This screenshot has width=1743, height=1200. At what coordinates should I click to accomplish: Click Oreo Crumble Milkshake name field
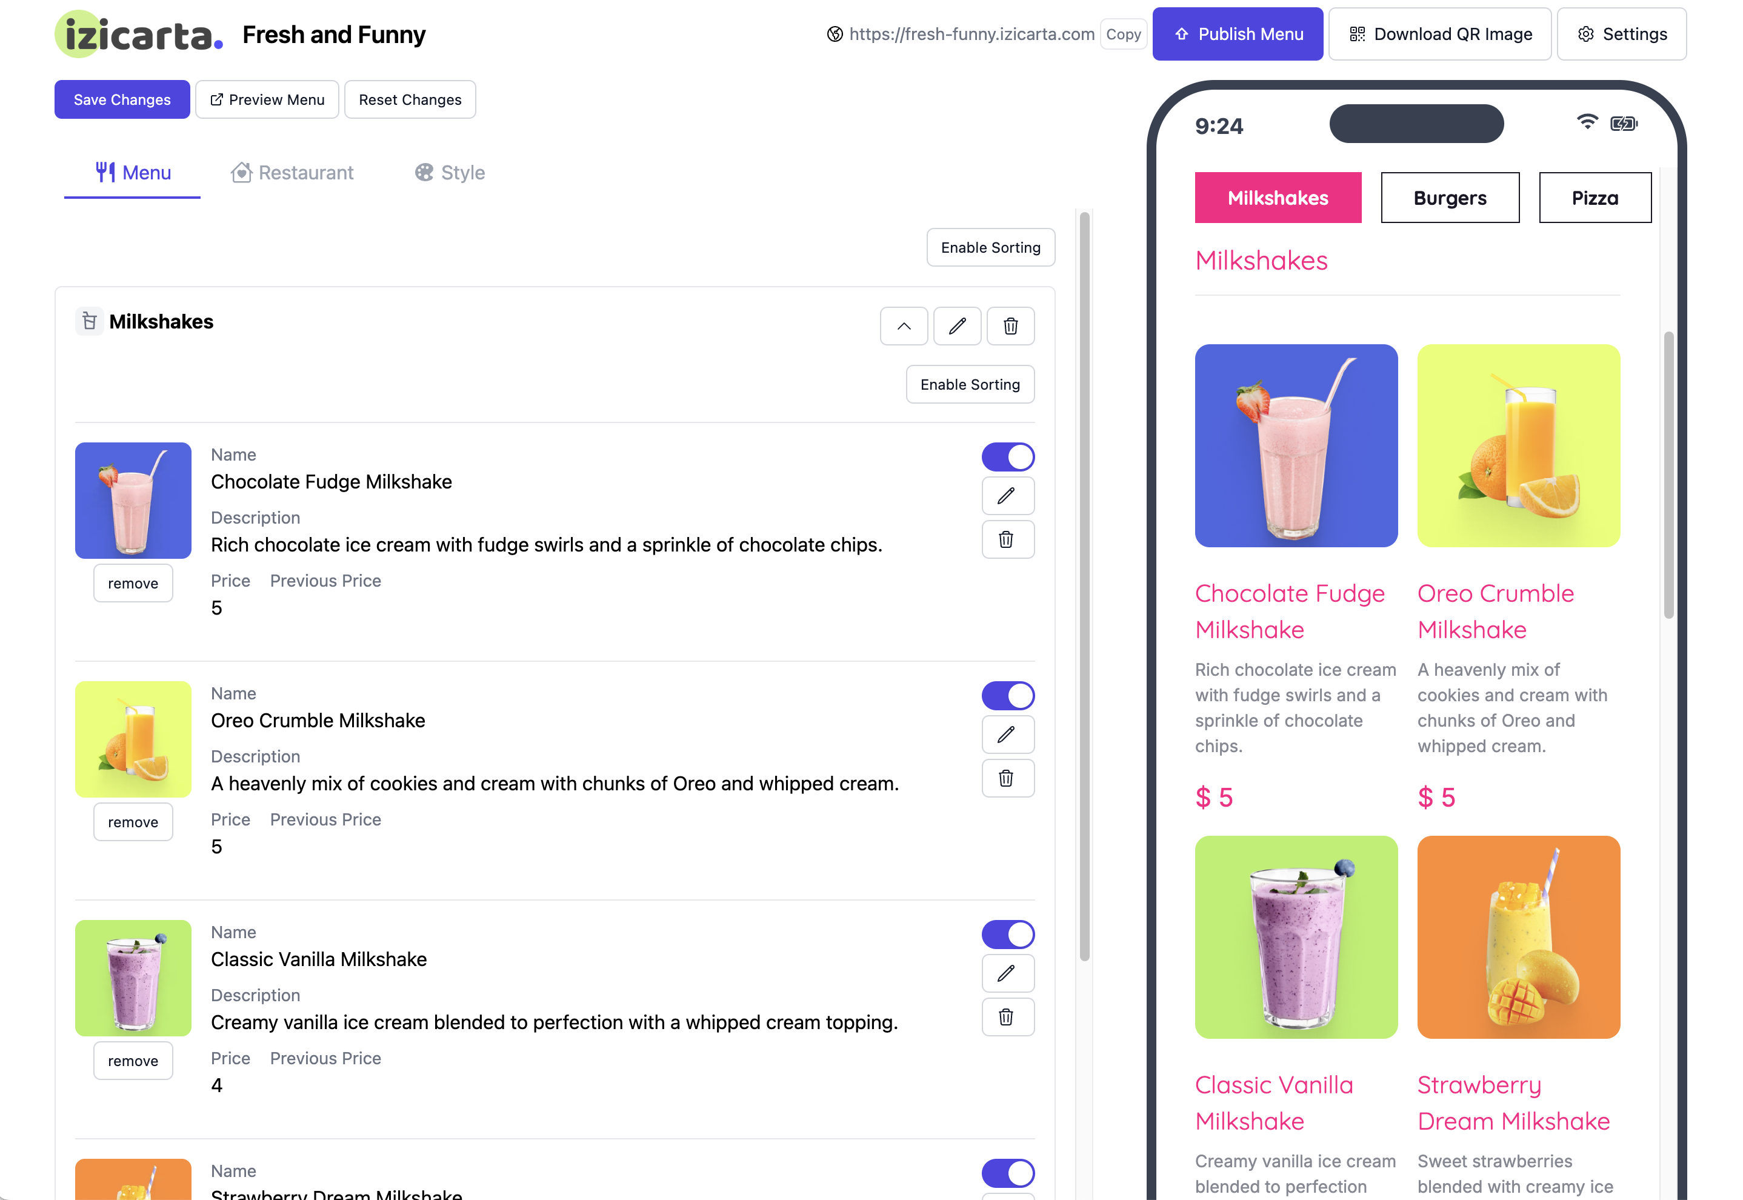pyautogui.click(x=318, y=721)
